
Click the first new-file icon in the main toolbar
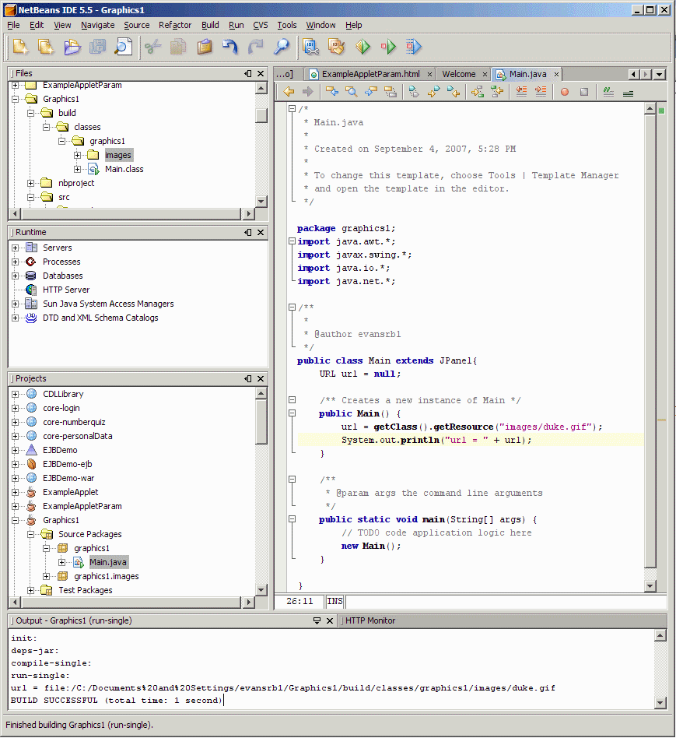pos(21,47)
